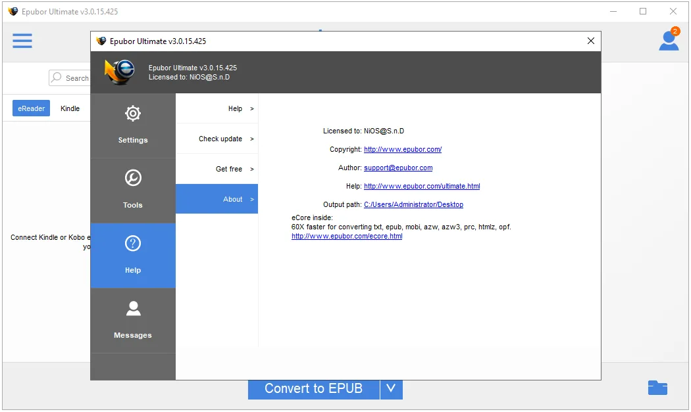Click the Epubor logo in dialog header
The image size is (691, 412).
[x=120, y=72]
